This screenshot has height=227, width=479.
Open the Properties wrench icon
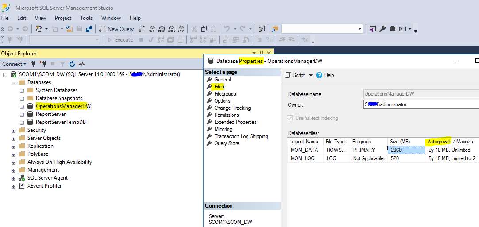(x=382, y=29)
